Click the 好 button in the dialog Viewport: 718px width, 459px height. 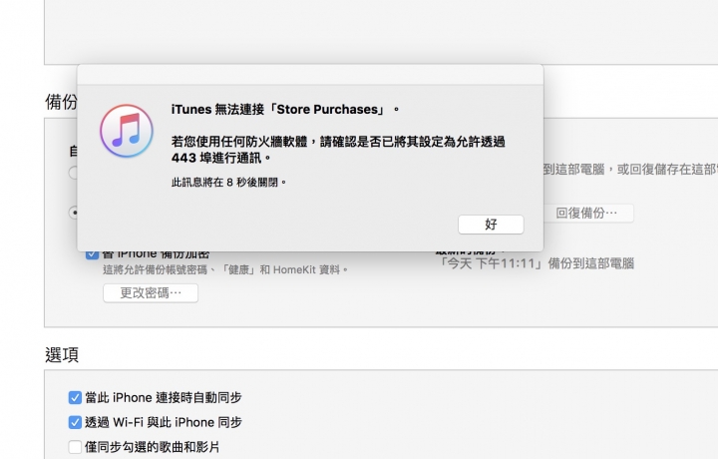491,225
